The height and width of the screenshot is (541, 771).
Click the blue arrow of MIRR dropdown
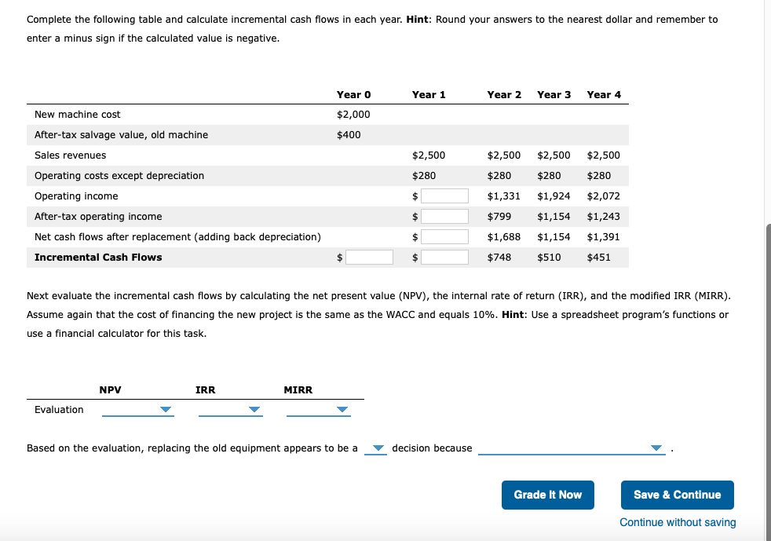pyautogui.click(x=342, y=410)
